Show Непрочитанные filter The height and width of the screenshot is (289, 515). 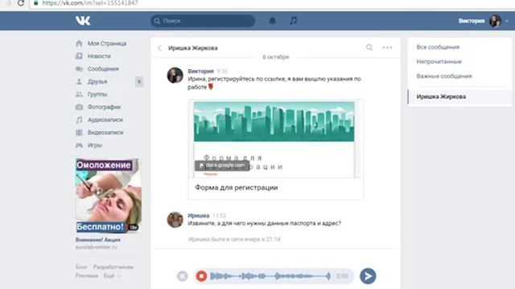coord(439,62)
